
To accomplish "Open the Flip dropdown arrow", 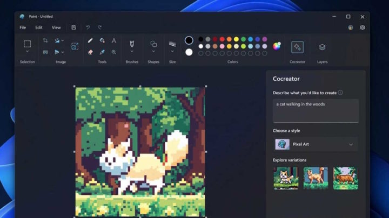I will pos(63,52).
